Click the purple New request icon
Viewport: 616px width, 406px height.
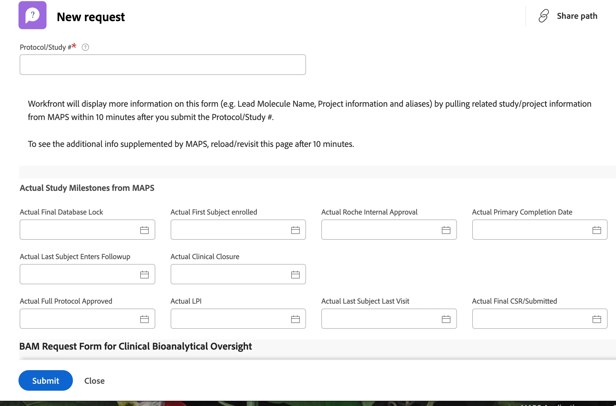[x=32, y=15]
